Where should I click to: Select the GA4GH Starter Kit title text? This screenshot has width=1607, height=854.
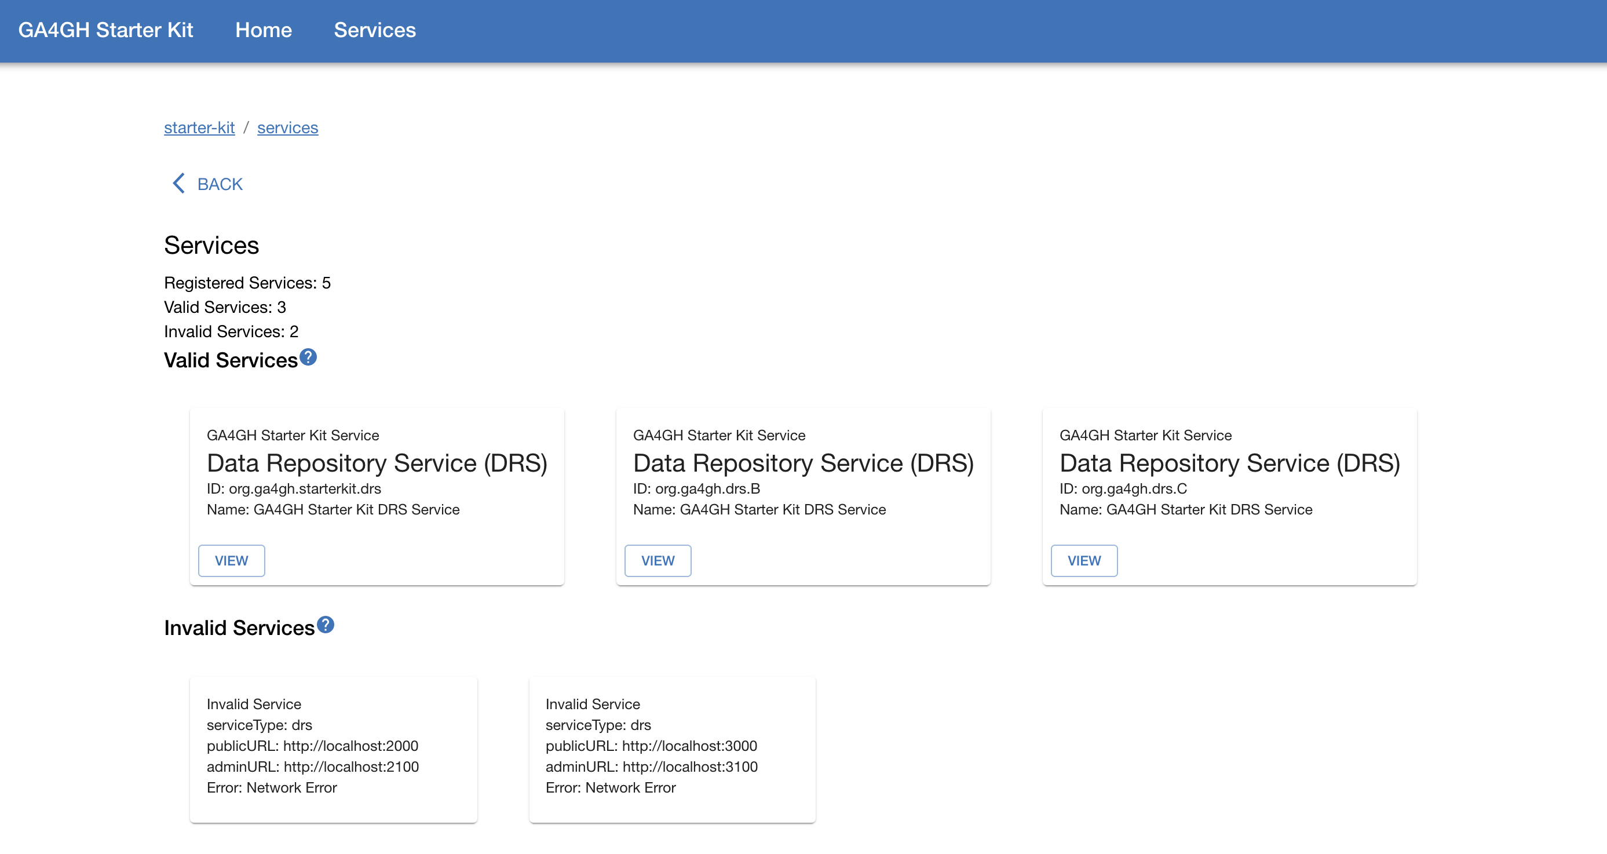click(x=106, y=30)
